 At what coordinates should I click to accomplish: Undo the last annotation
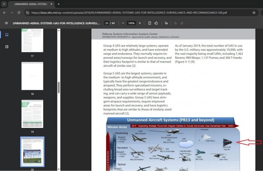point(175,23)
